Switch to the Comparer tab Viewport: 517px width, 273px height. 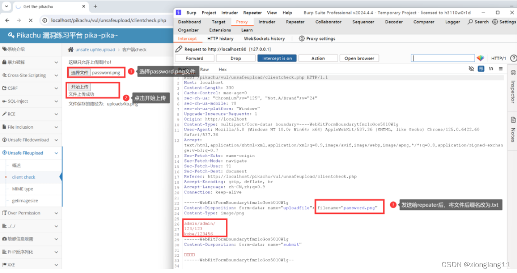pyautogui.click(x=424, y=22)
